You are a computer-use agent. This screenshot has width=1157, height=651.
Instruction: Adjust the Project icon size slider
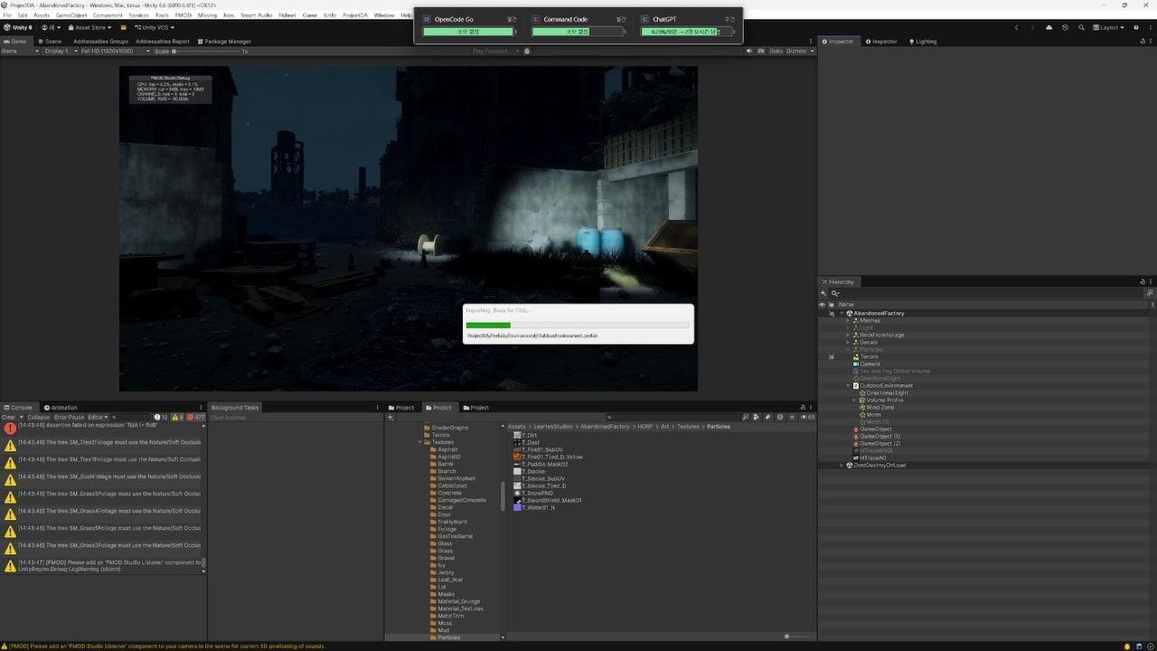point(798,637)
